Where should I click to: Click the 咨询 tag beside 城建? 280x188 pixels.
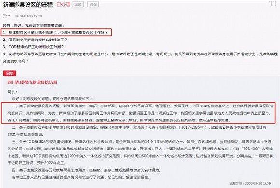93,5
